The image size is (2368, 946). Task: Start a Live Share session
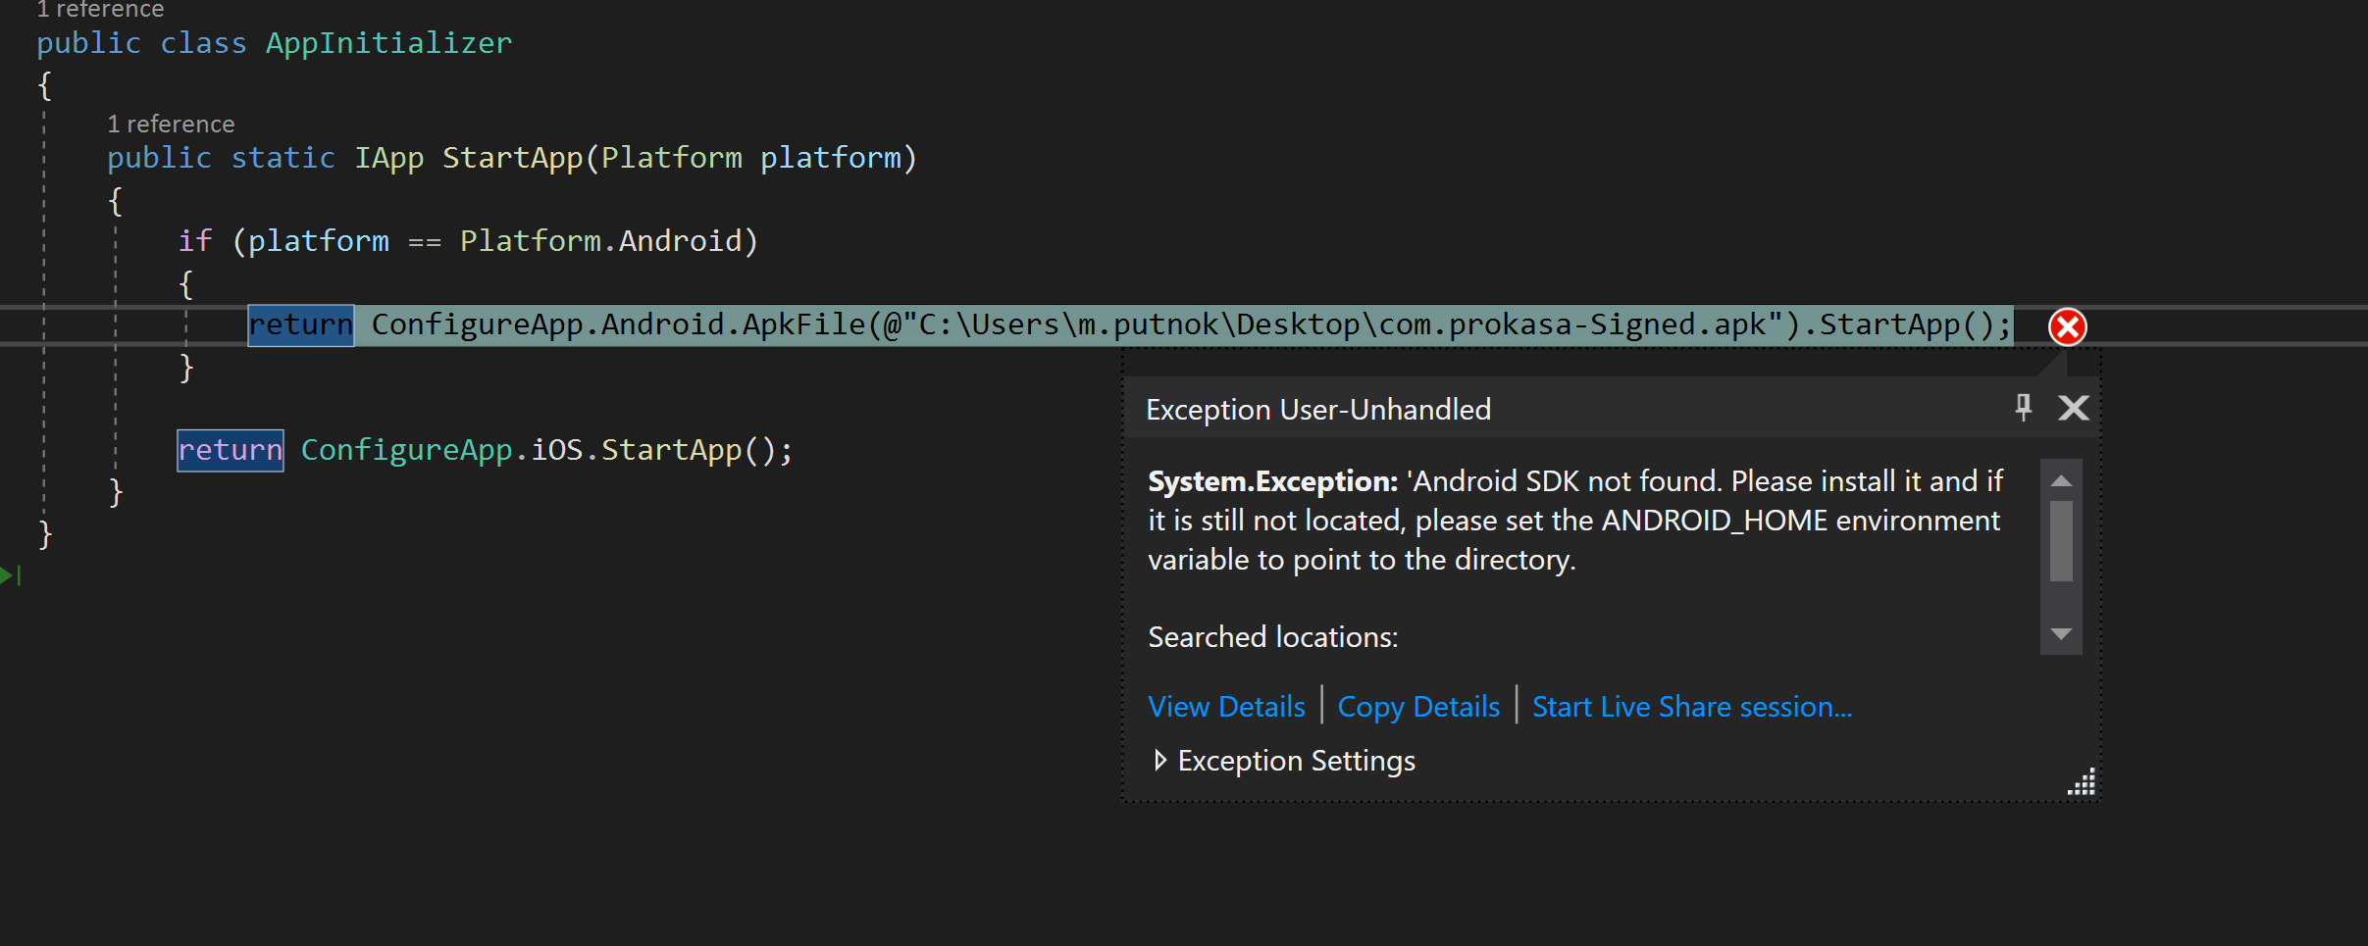click(1692, 707)
